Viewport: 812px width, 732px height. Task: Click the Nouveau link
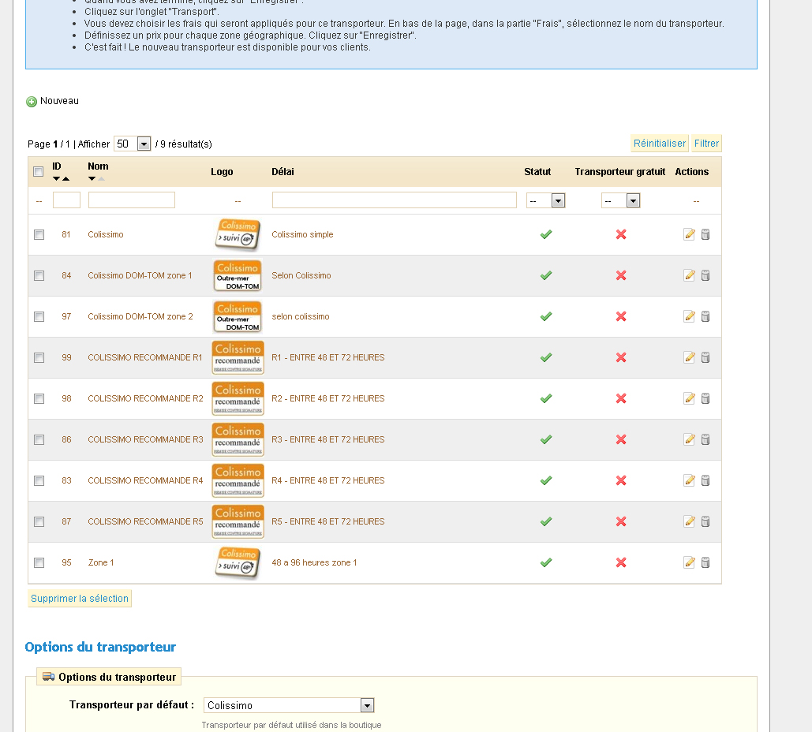pos(59,101)
